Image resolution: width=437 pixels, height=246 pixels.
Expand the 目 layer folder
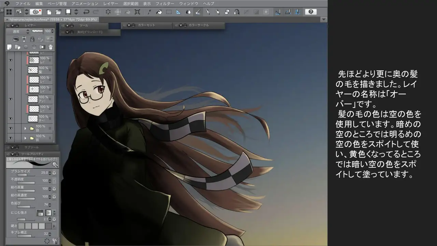click(x=25, y=128)
